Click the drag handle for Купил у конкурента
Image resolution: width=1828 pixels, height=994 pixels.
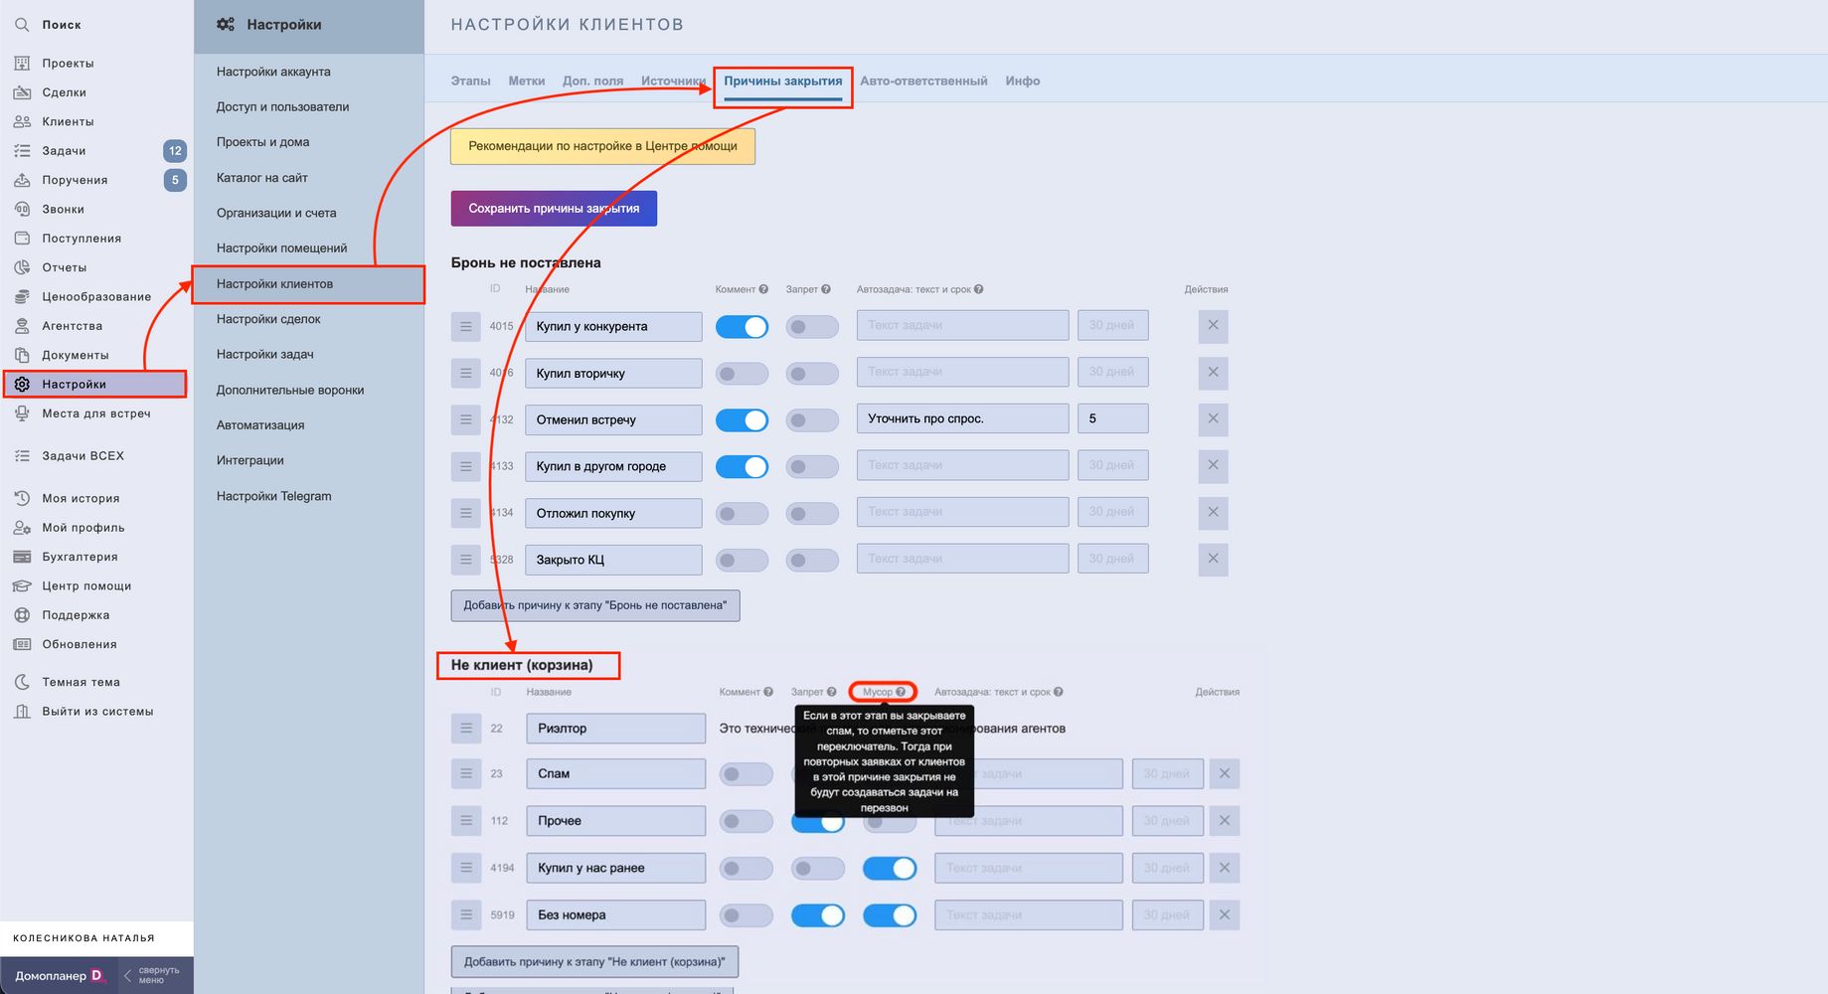tap(465, 326)
